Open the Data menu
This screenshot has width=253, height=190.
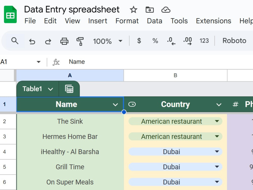(x=155, y=21)
